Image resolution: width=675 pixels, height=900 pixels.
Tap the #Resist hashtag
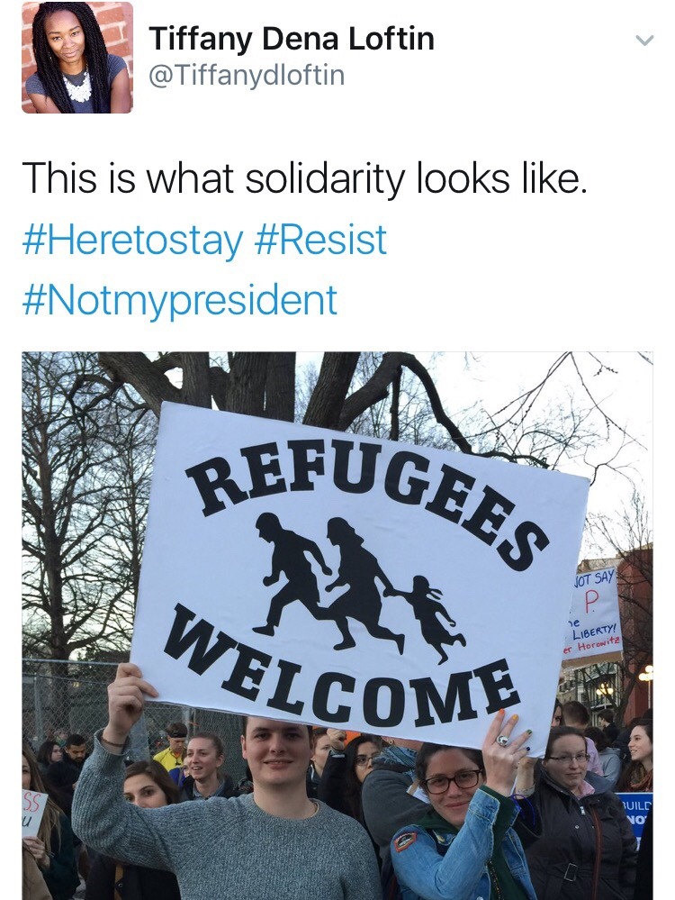319,239
